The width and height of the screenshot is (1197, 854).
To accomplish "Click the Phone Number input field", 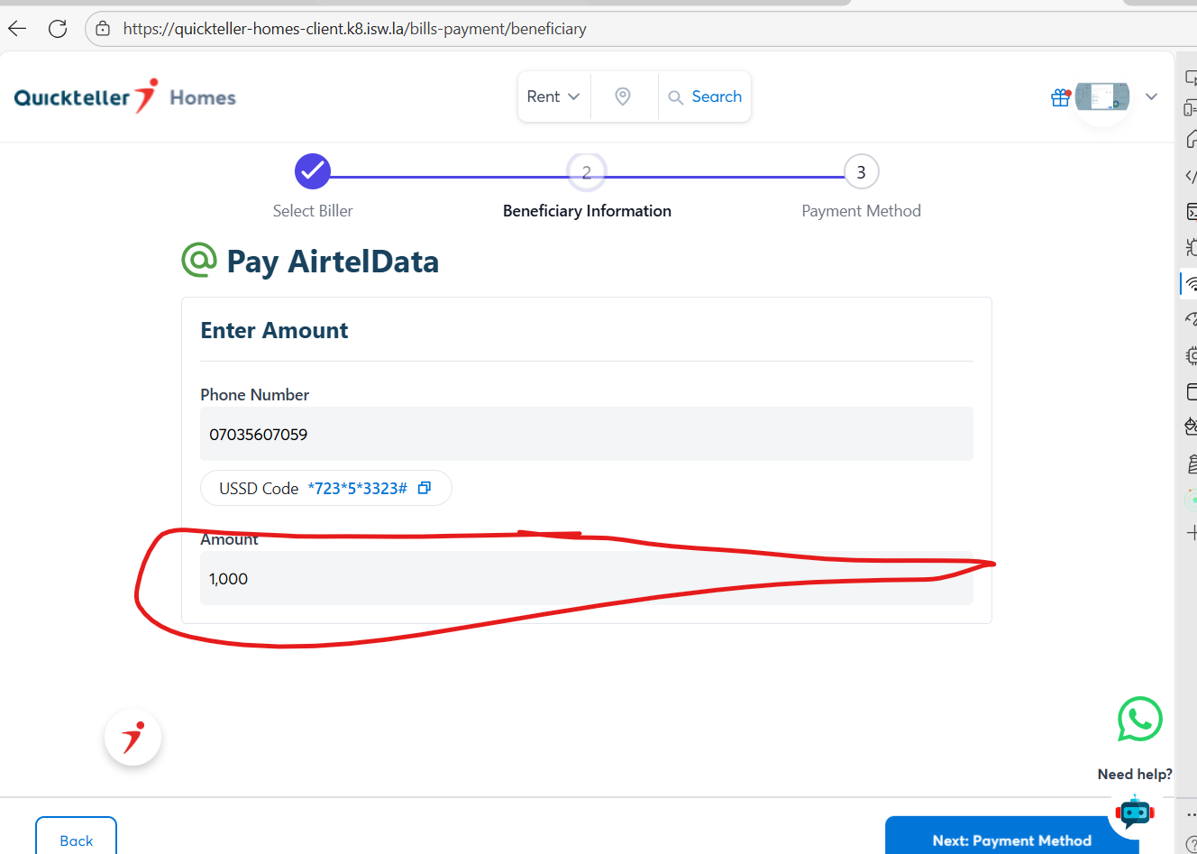I will [x=586, y=435].
